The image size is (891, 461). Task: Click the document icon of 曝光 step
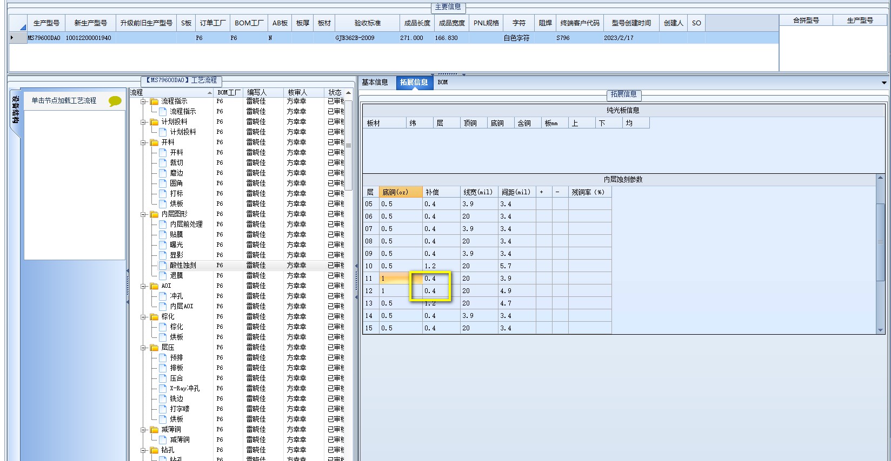163,245
